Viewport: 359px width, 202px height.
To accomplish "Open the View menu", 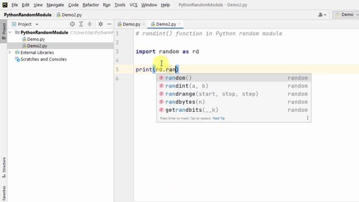I will (38, 5).
